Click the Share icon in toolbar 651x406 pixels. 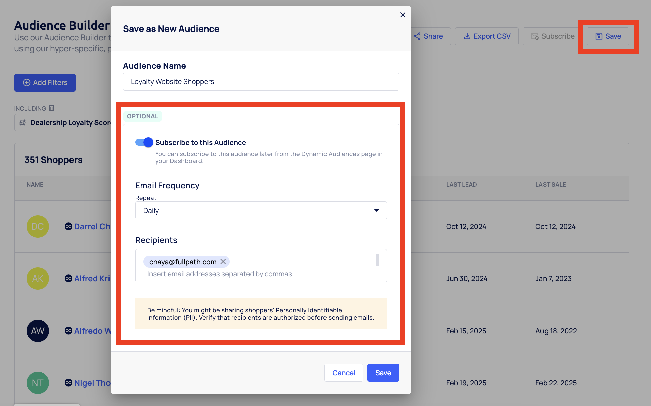tap(417, 36)
